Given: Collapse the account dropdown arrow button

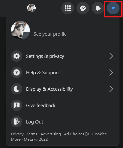Looking at the screenshot, I should tap(113, 8).
